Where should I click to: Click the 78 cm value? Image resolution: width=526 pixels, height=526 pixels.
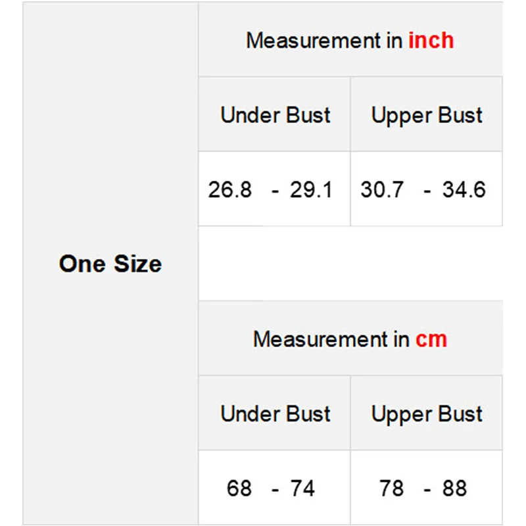tap(392, 489)
